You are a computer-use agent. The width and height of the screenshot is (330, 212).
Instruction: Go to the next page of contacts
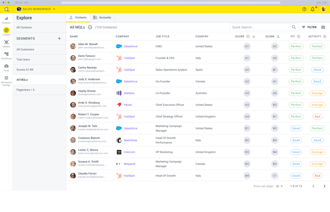(324, 186)
